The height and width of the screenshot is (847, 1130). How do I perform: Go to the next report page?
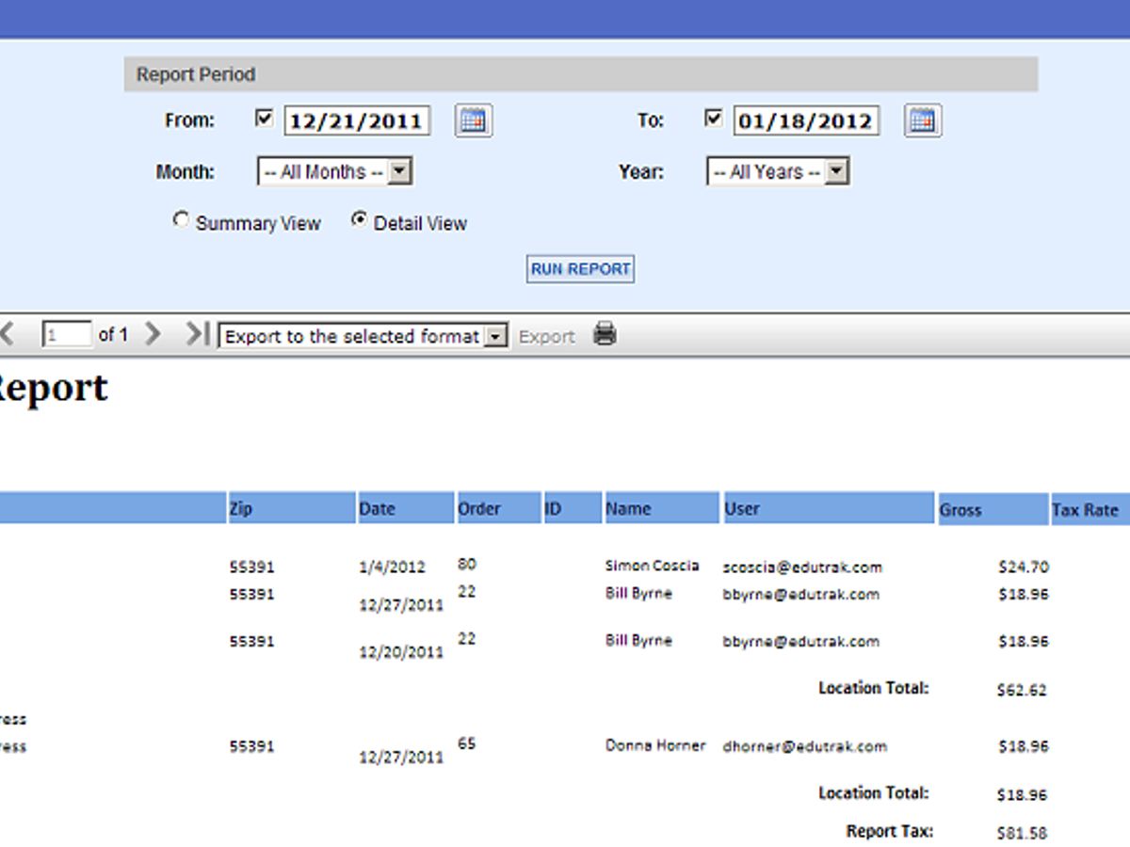(153, 334)
